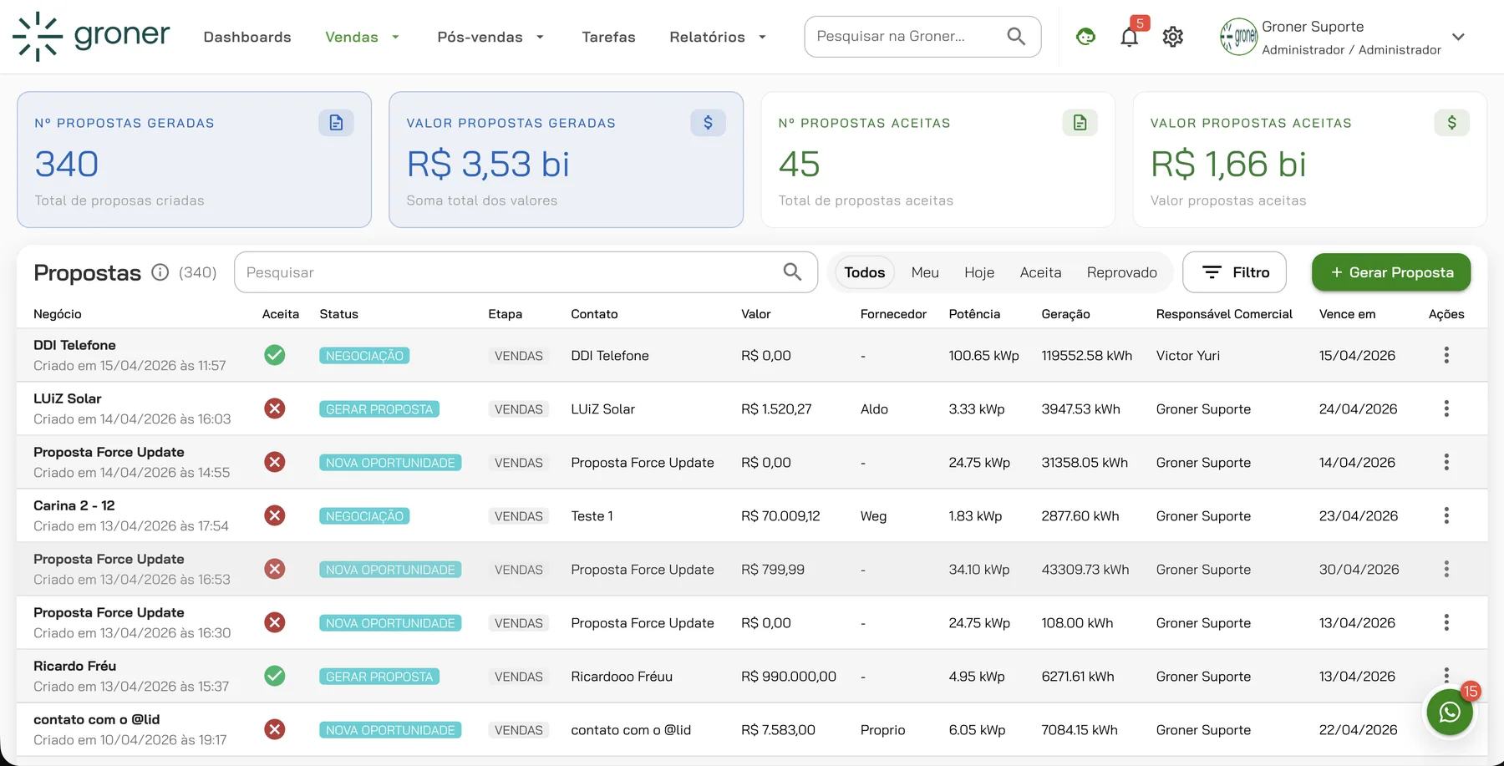
Task: Click the supplier cell Proprio
Action: point(882,730)
